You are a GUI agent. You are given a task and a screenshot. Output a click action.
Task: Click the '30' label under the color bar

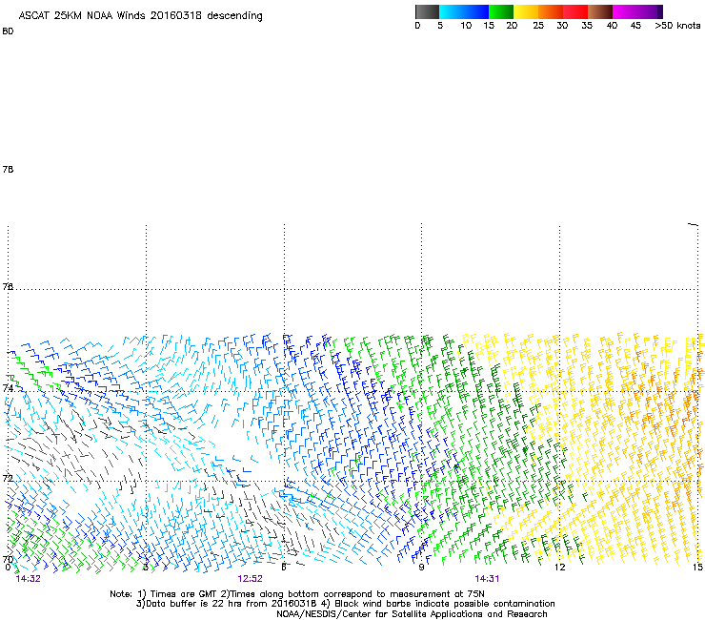click(x=562, y=26)
